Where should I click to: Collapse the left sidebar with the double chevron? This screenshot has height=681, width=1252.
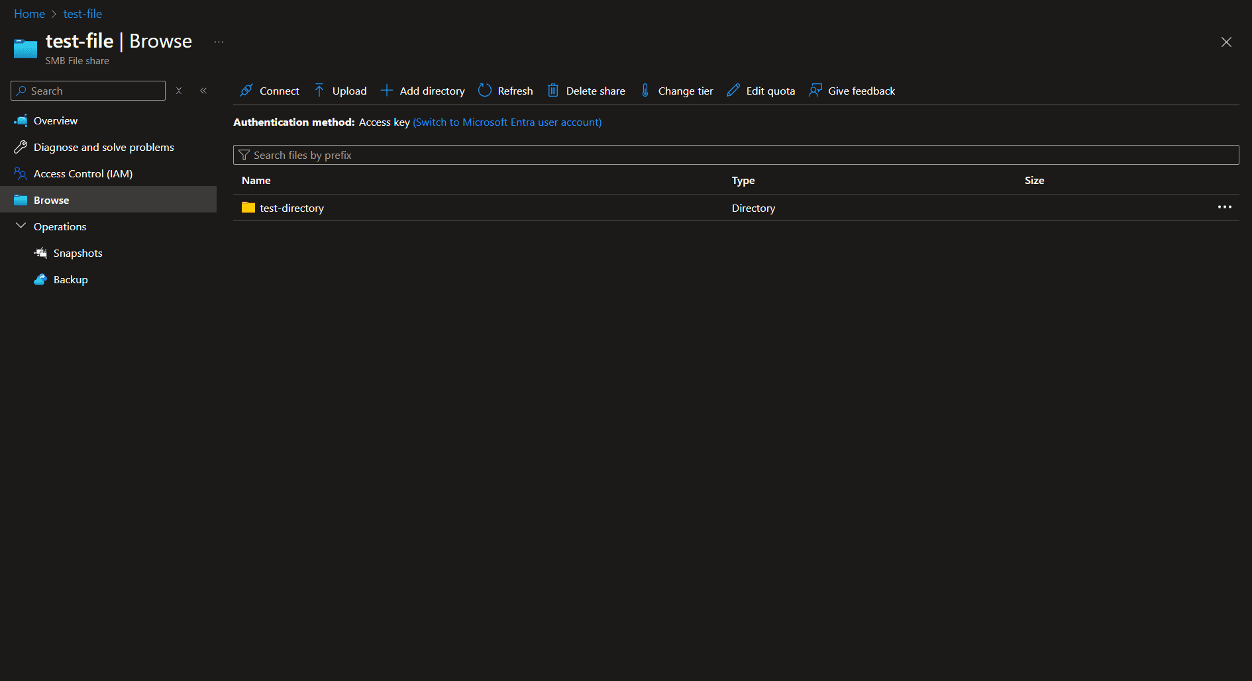click(x=203, y=91)
